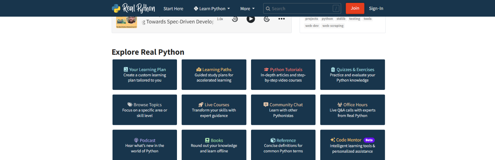The height and width of the screenshot is (160, 495).
Task: Select the testing tag
Action: tap(355, 19)
